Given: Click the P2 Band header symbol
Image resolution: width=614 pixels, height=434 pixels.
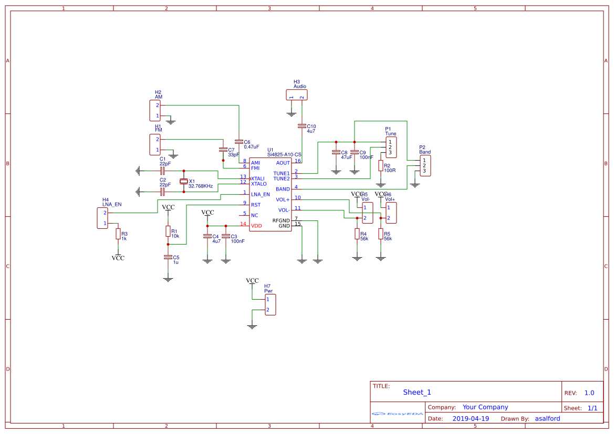Looking at the screenshot, I should pos(425,165).
